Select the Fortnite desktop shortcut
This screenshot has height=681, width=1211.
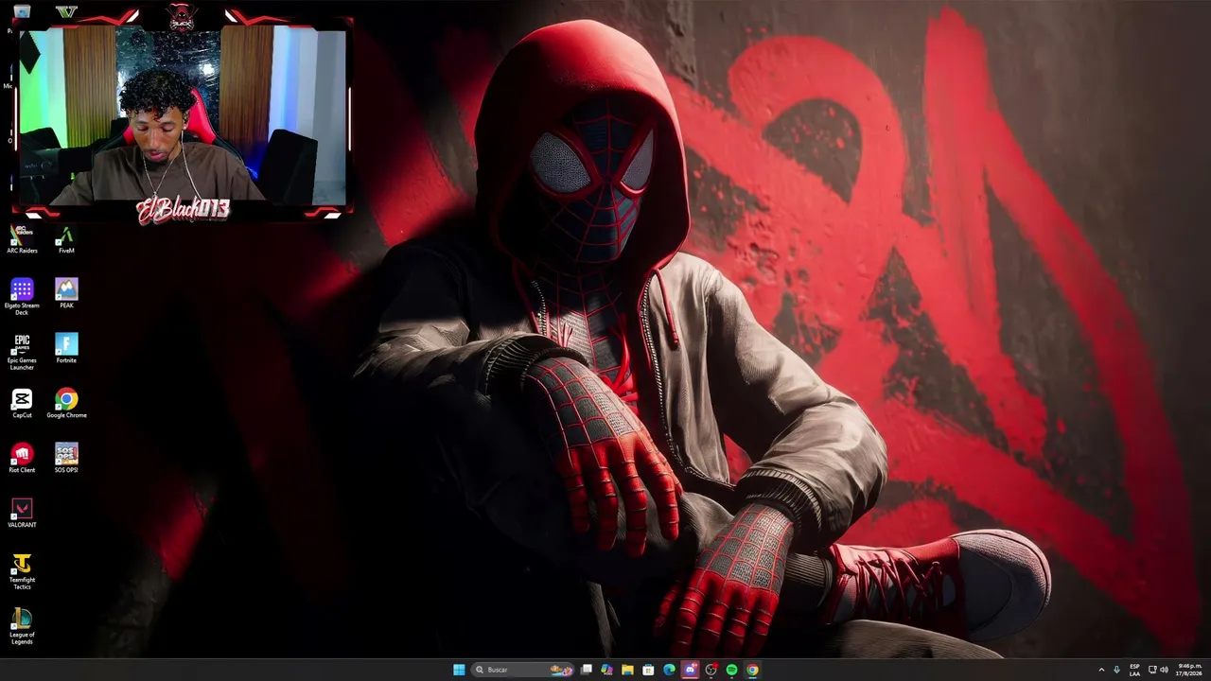coord(66,348)
